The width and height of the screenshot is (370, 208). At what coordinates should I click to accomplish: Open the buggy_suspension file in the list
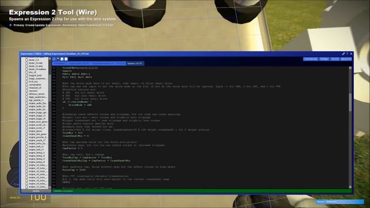(x=38, y=79)
